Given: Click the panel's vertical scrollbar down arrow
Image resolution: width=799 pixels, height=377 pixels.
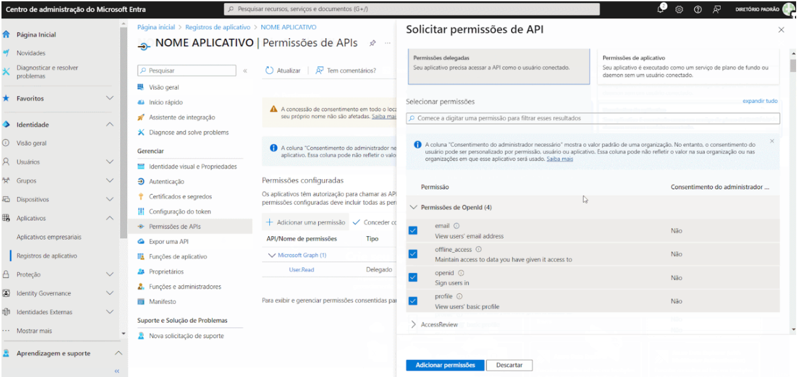Looking at the screenshot, I should tap(793, 330).
